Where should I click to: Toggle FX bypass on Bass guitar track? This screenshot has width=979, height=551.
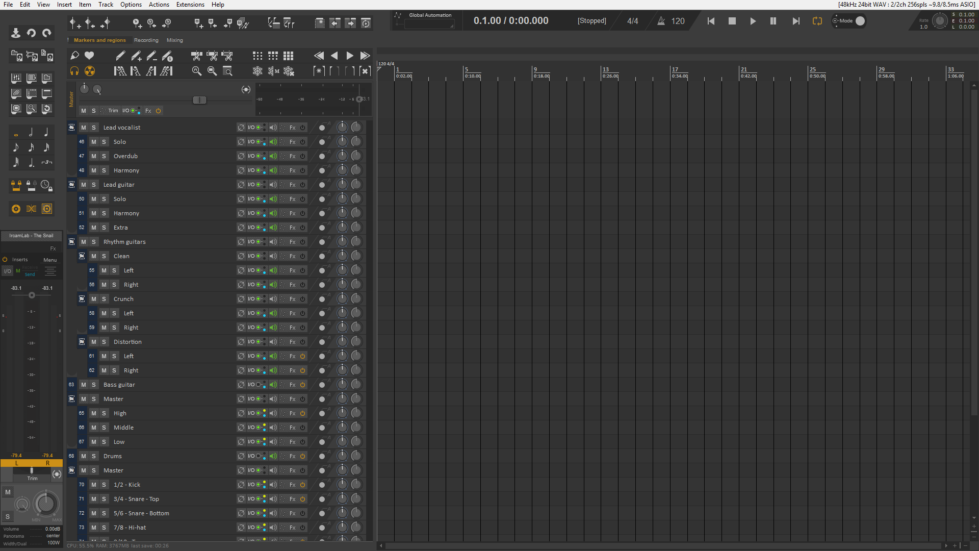(x=302, y=385)
